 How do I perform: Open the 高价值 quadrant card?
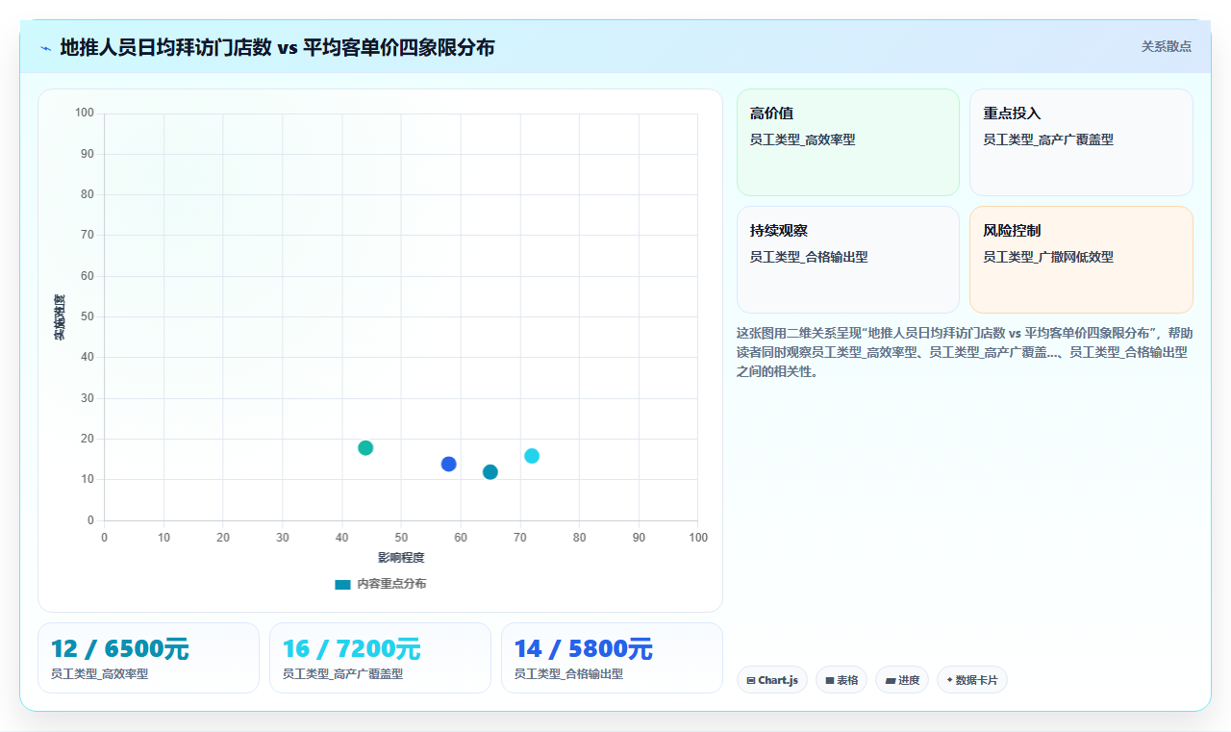pos(848,142)
